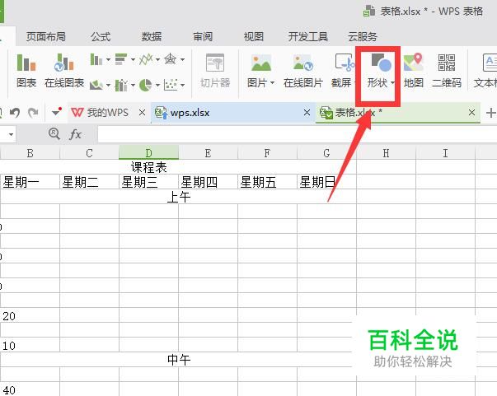Select column C header
Screen dimensions: 497x396
pyautogui.click(x=89, y=153)
